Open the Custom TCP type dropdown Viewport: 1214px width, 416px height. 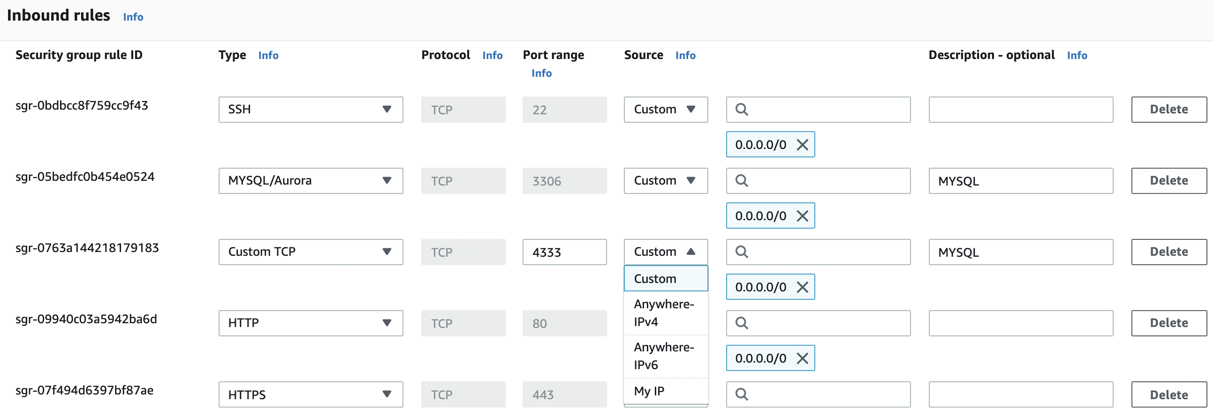pyautogui.click(x=311, y=252)
